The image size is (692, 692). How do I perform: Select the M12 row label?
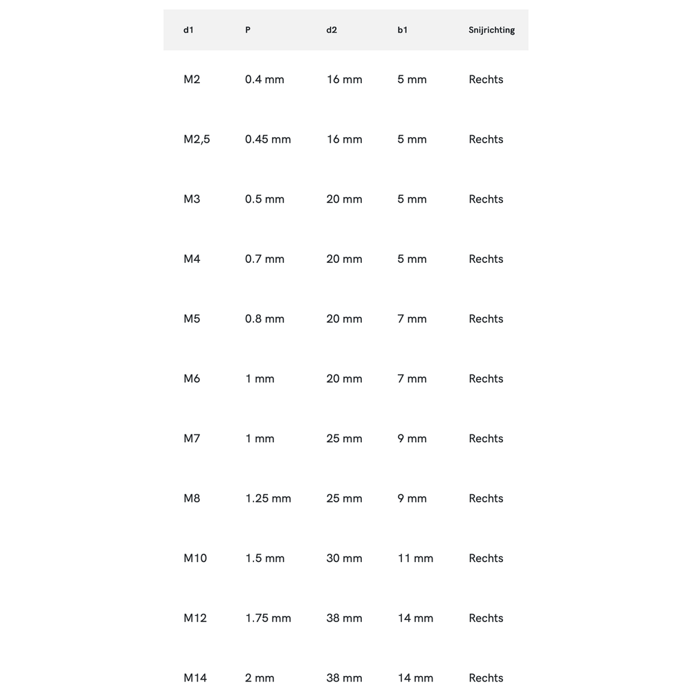click(195, 618)
